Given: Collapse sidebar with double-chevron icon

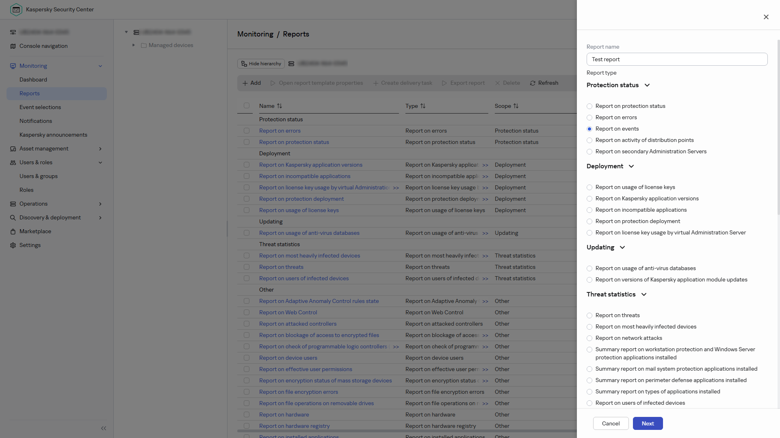Looking at the screenshot, I should click(104, 428).
